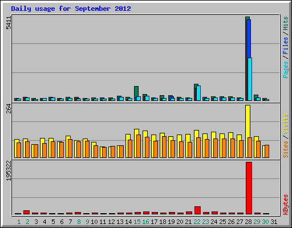Click day label 19 on the x-axis
Image resolution: width=292 pixels, height=228 pixels.
click(x=171, y=222)
